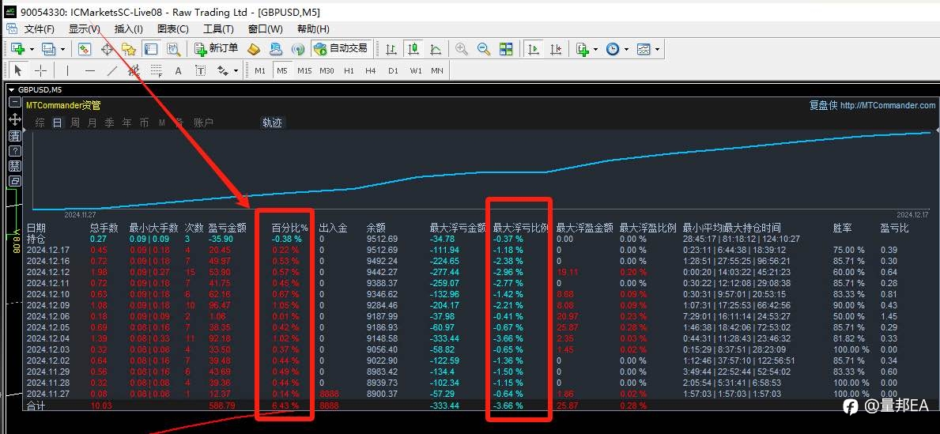This screenshot has width=940, height=434.
Task: Open the Profiles toolbar icon
Action: click(48, 49)
